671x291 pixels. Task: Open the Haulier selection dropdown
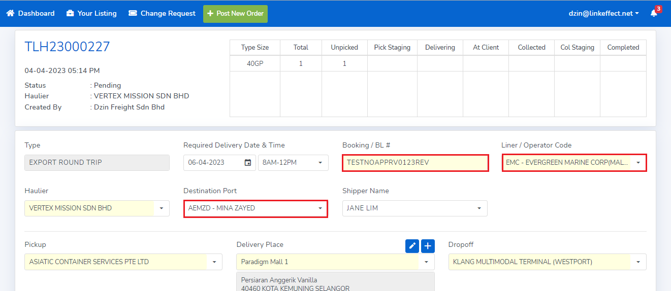click(x=162, y=208)
